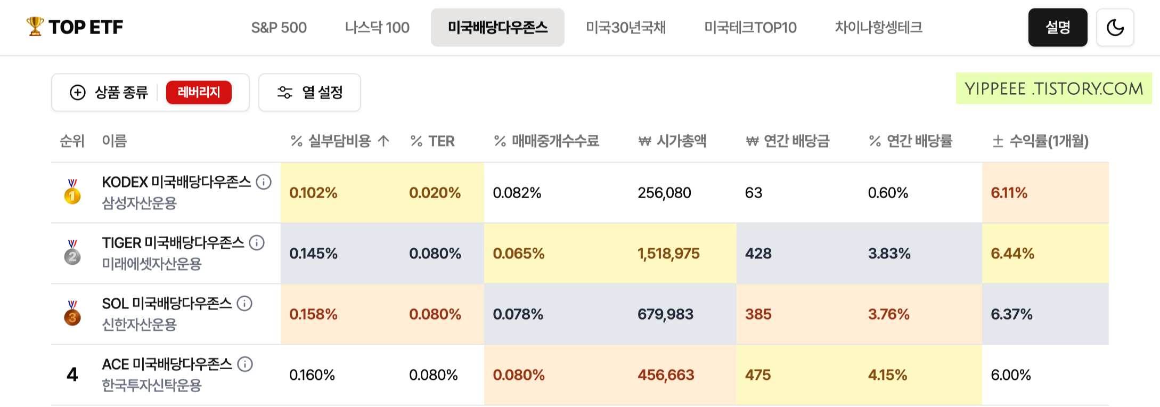This screenshot has width=1160, height=407.
Task: Click the bronze medal rank 3 icon
Action: point(72,313)
